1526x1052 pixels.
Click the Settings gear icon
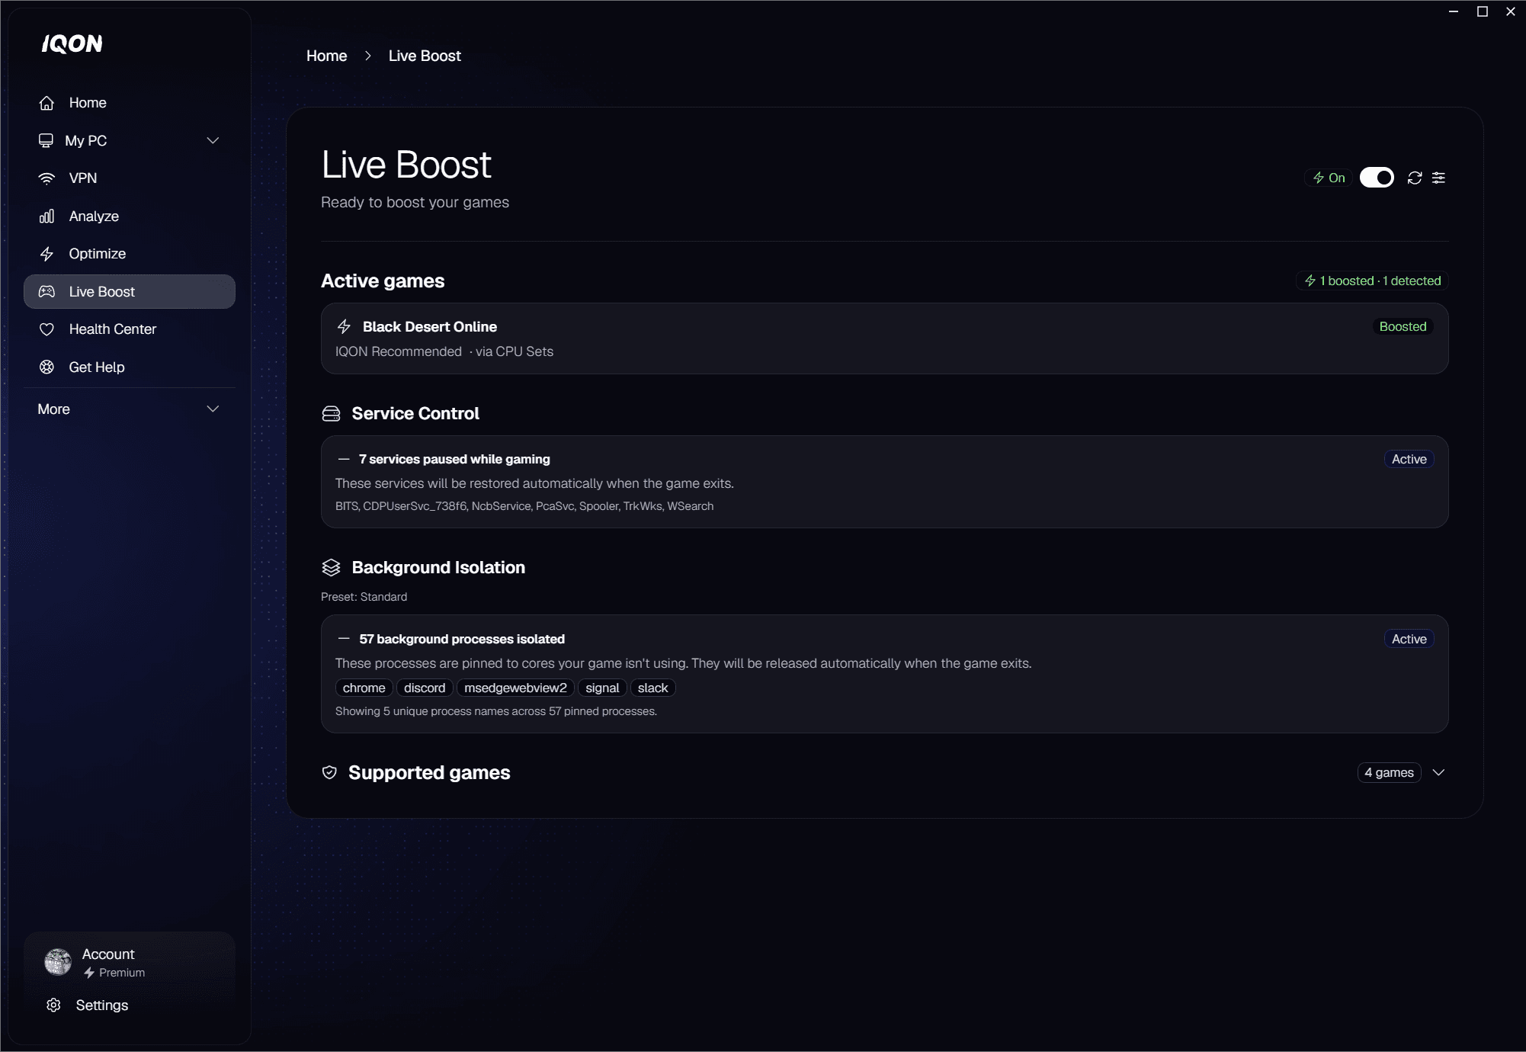pos(53,1005)
